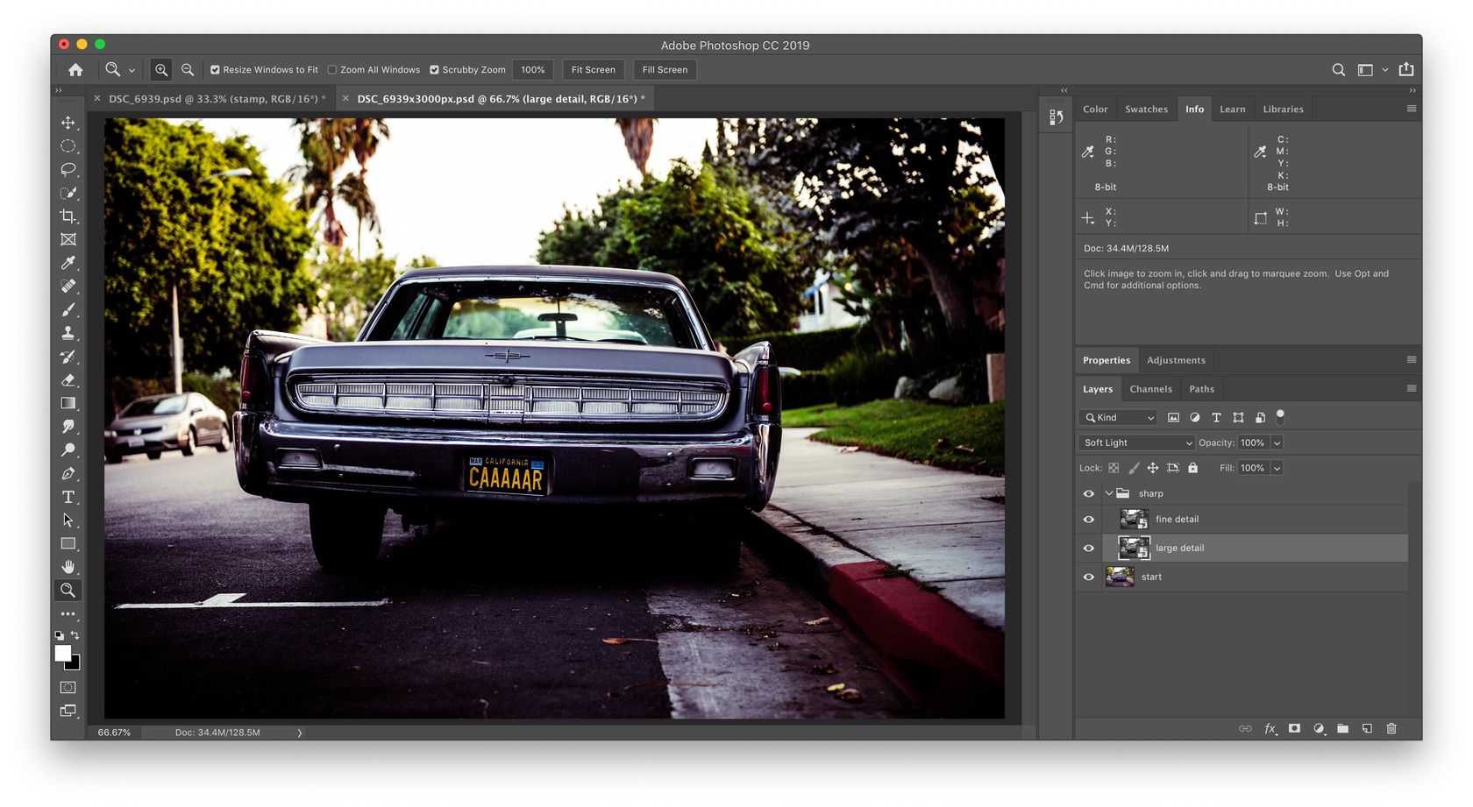Add a layer mask
The width and height of the screenshot is (1473, 807).
[1294, 729]
